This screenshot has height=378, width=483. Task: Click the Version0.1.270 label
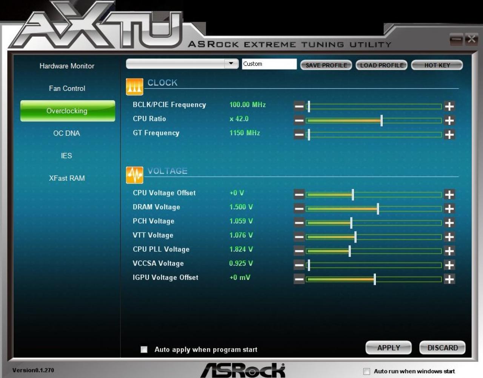click(x=33, y=370)
